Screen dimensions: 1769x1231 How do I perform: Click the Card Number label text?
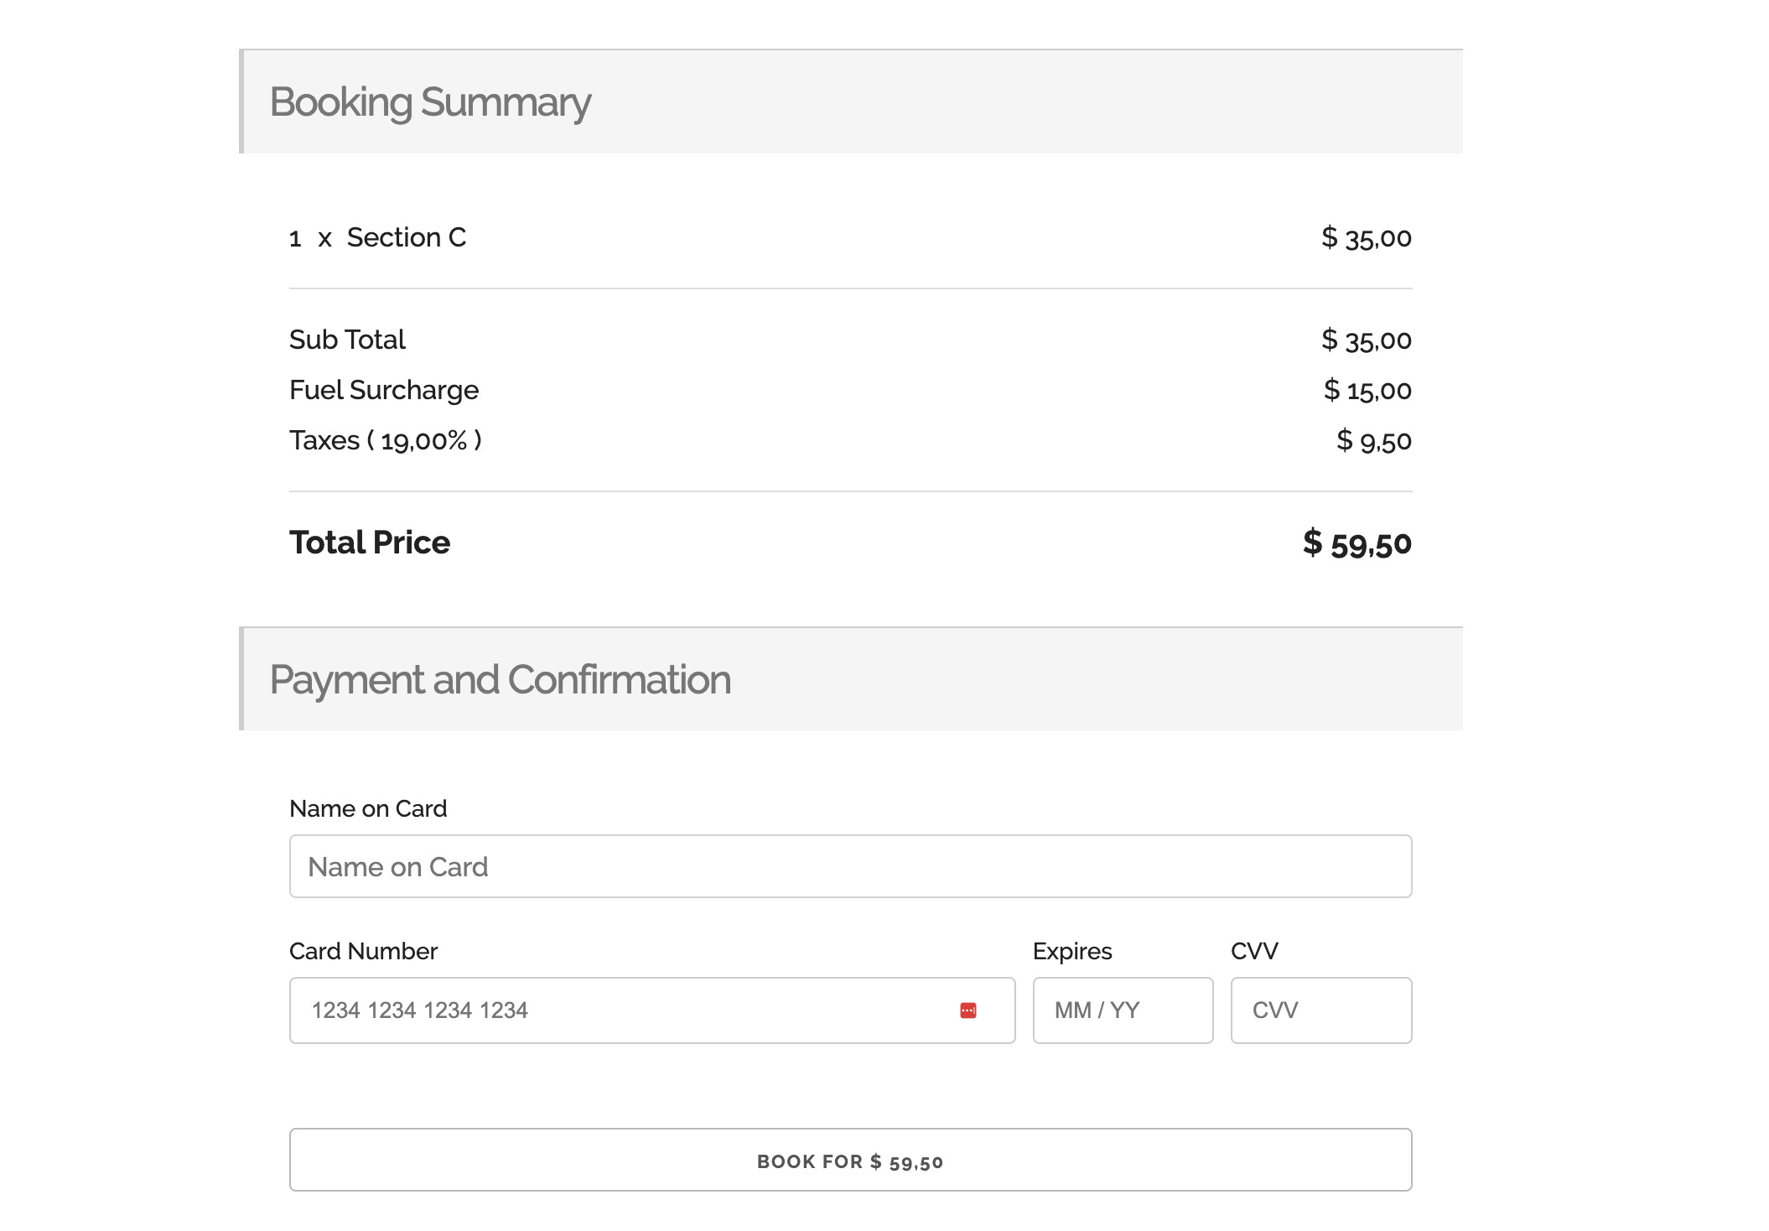point(363,951)
